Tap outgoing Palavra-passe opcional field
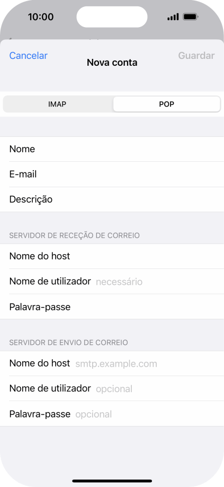Viewport: 224px width, 487px height. click(x=112, y=414)
